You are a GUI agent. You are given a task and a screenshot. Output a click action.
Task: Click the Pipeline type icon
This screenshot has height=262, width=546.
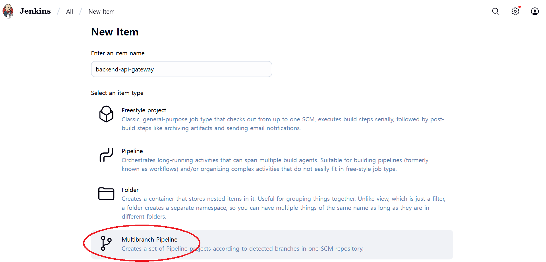[106, 155]
